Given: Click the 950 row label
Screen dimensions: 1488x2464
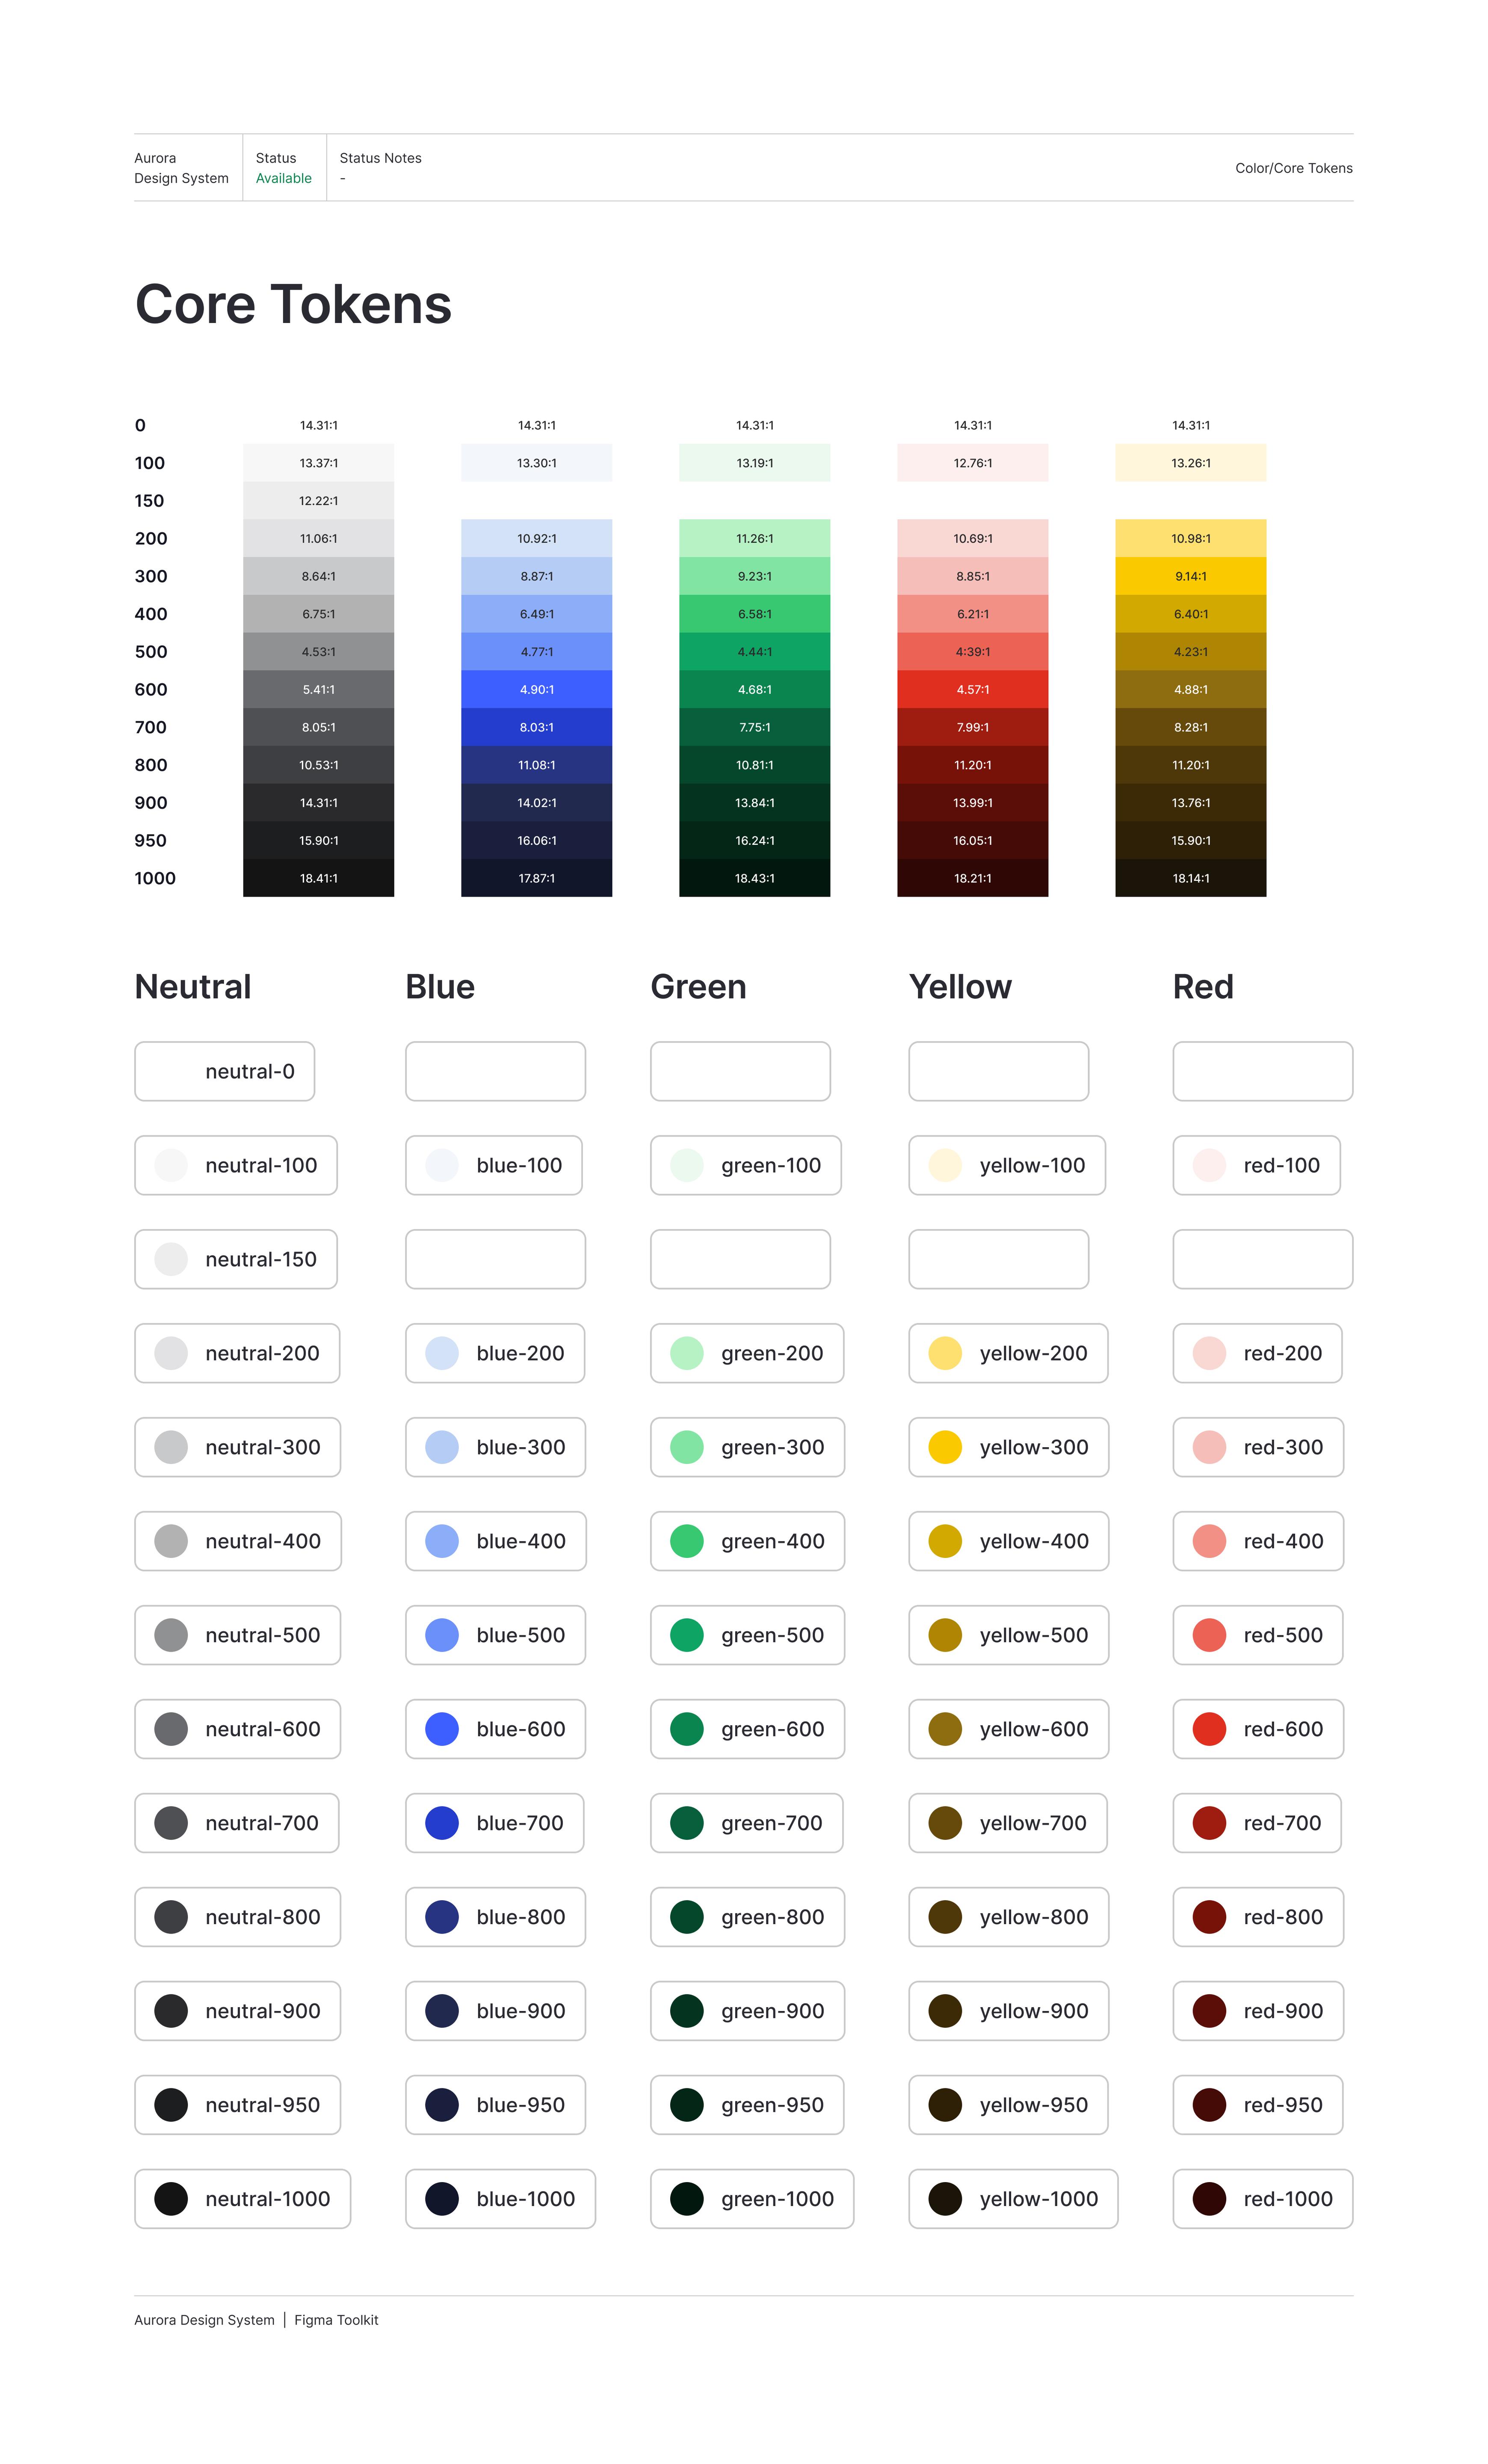Looking at the screenshot, I should point(150,840).
